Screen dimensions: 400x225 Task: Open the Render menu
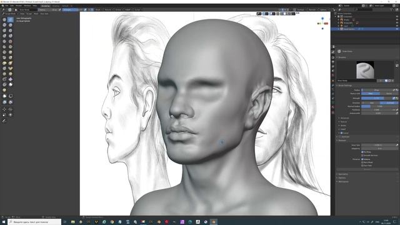coord(19,6)
